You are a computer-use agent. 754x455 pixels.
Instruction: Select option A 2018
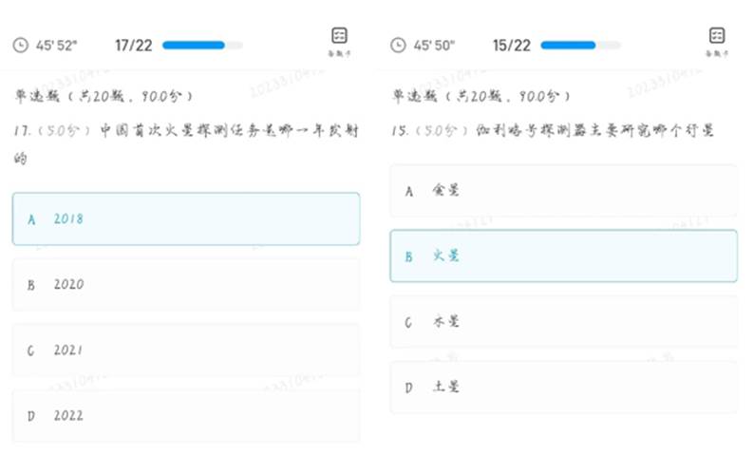(x=185, y=218)
